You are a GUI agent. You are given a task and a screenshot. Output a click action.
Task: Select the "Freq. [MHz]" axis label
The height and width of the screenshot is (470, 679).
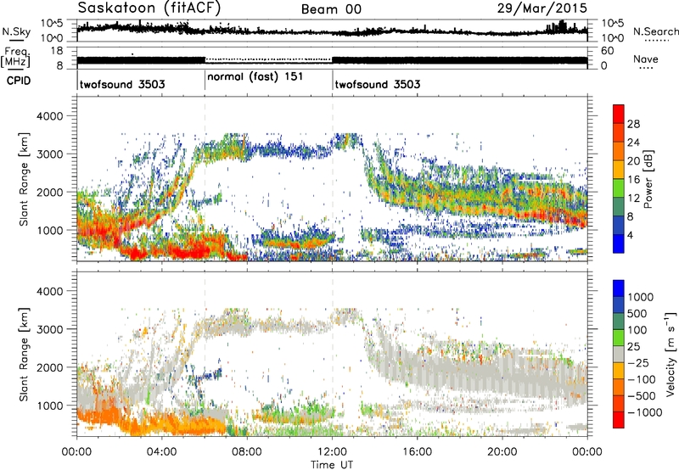[x=16, y=57]
